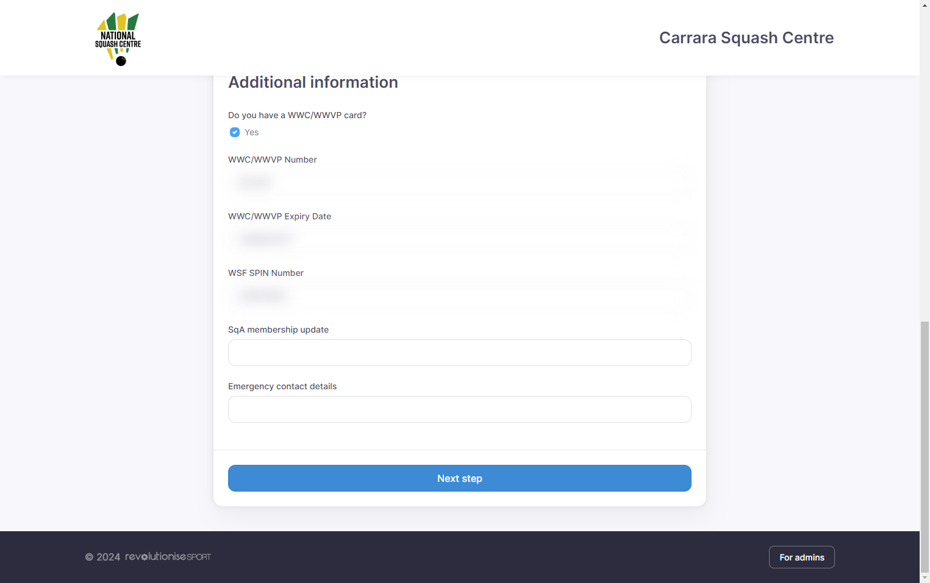Click the 'Do you have a WWC/WWVP card?' label
The width and height of the screenshot is (930, 583).
coord(297,115)
